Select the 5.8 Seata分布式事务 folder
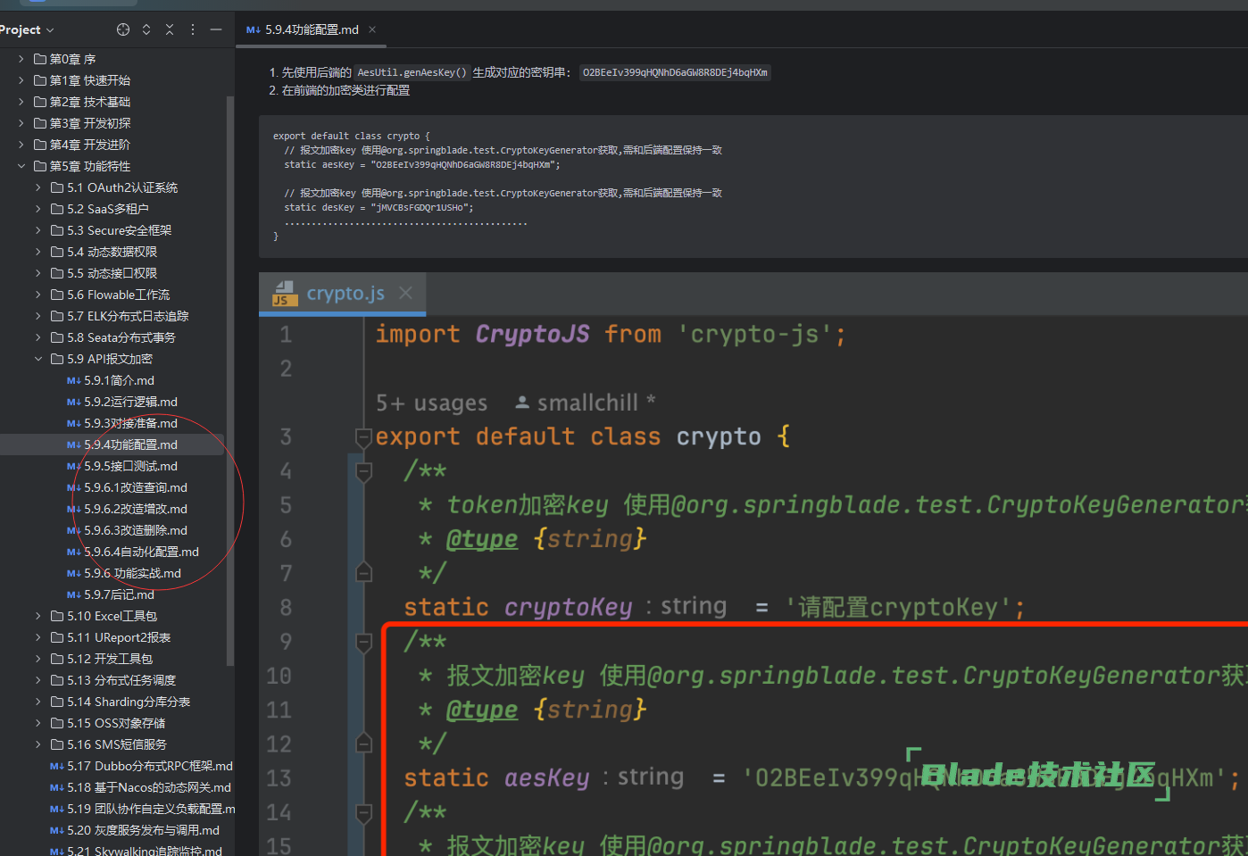The image size is (1248, 856). [113, 337]
